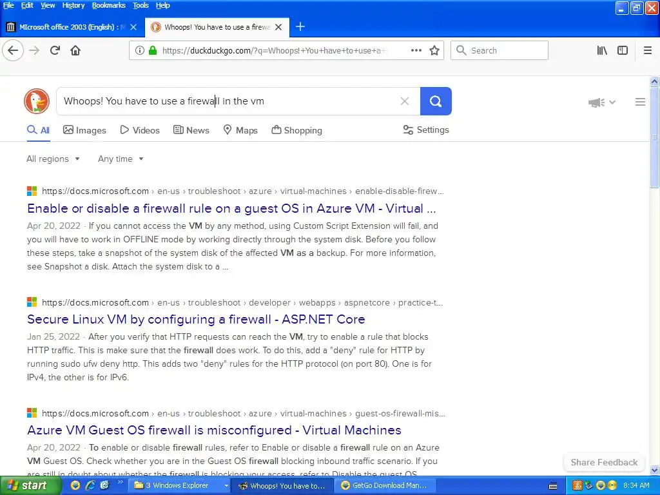
Task: Open the View menu
Action: pos(48,5)
